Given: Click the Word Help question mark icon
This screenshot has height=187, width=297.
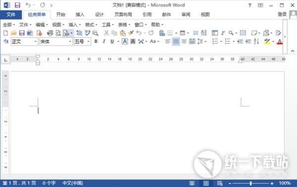Looking at the screenshot, I should click(x=249, y=5).
